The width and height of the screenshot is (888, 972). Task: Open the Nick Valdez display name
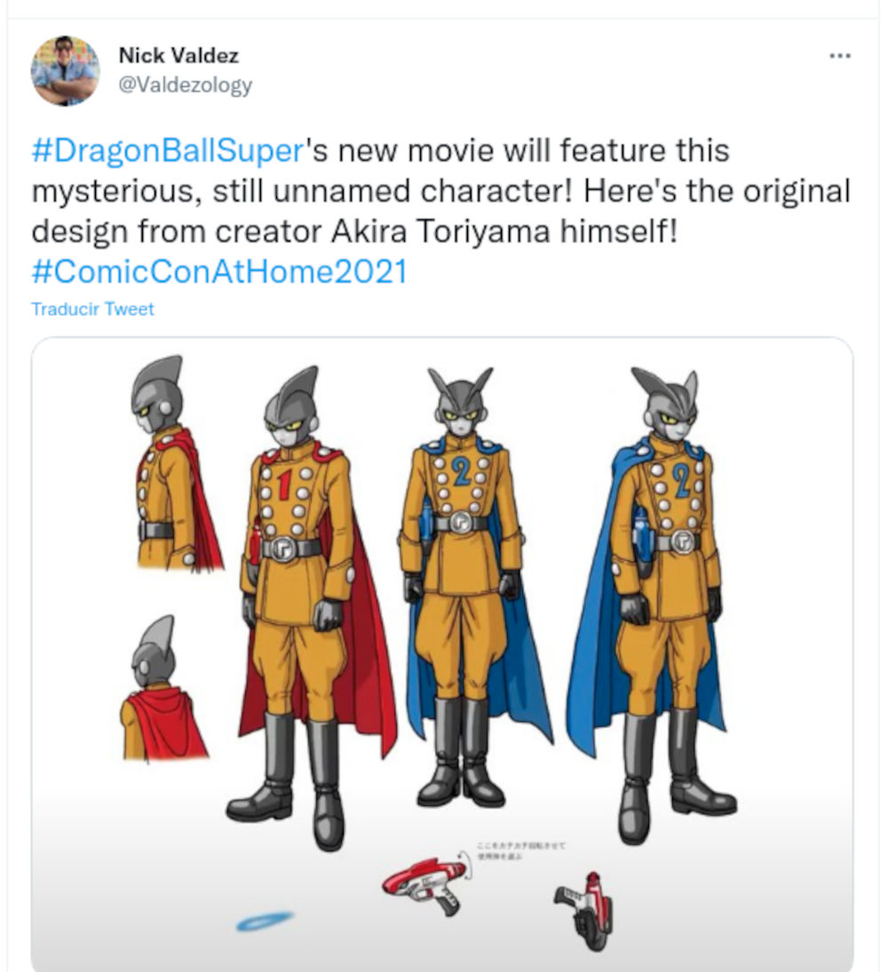point(178,56)
